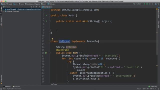This screenshot has height=90, width=160.
Task: Click the yellow inspection indicator at editor top right
Action: pos(157,9)
